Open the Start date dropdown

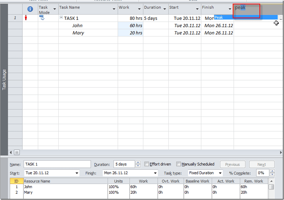pyautogui.click(x=77, y=173)
